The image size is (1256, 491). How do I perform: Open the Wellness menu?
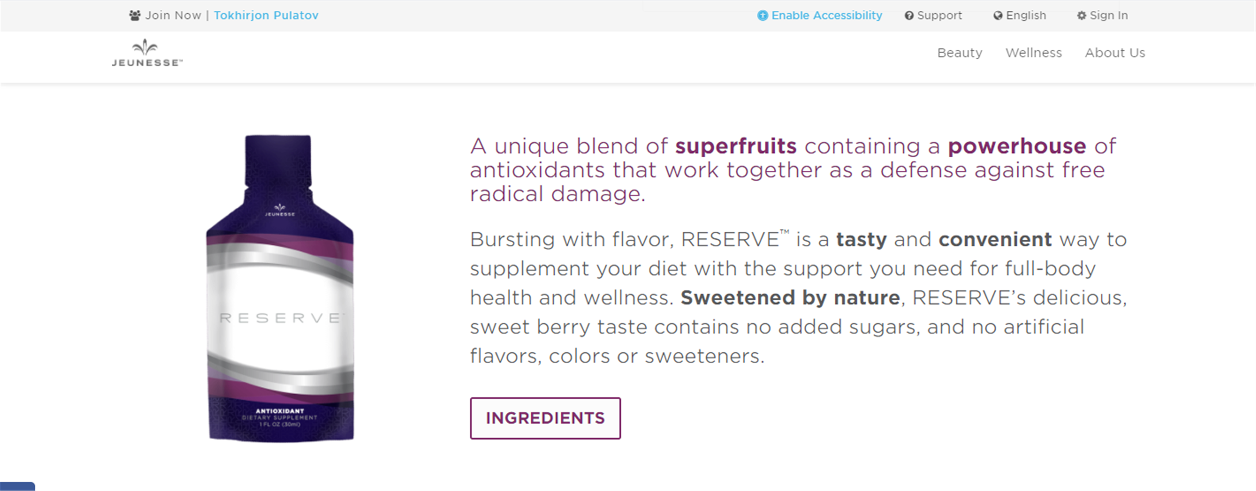pos(1034,53)
